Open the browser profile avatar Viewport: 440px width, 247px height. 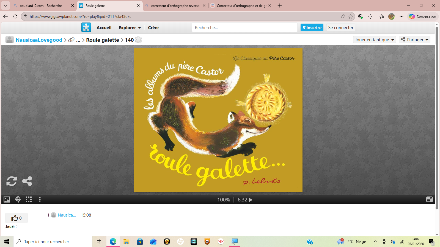tap(392, 16)
